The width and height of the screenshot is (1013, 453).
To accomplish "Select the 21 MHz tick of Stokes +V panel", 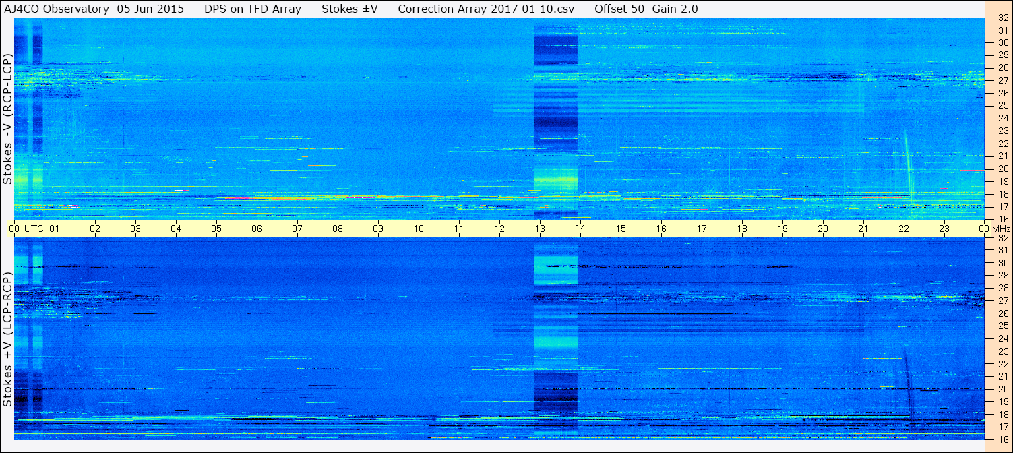I will (x=1003, y=376).
